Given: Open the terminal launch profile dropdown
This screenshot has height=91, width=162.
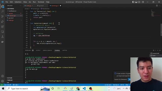Looking at the screenshot, I should 155,50.
